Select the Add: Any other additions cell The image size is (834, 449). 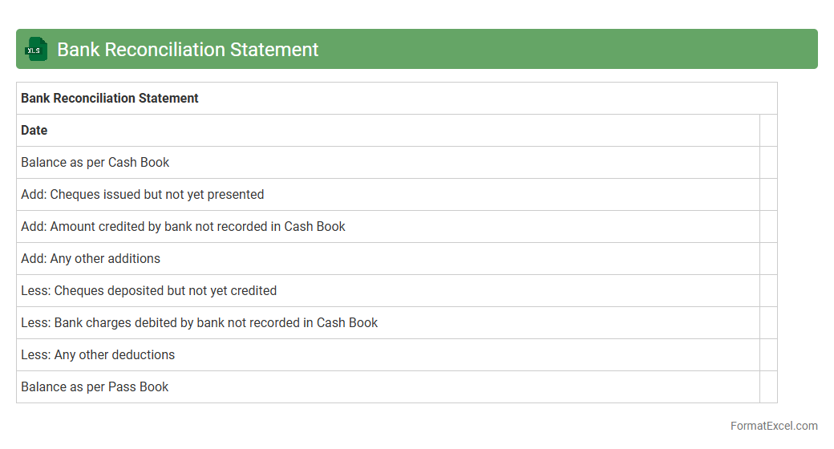91,259
